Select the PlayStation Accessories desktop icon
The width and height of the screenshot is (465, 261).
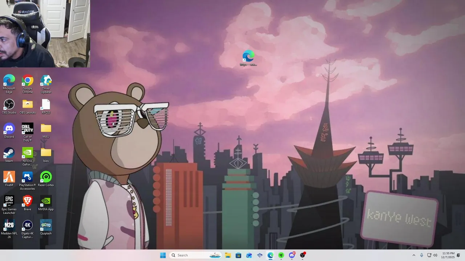tap(28, 181)
